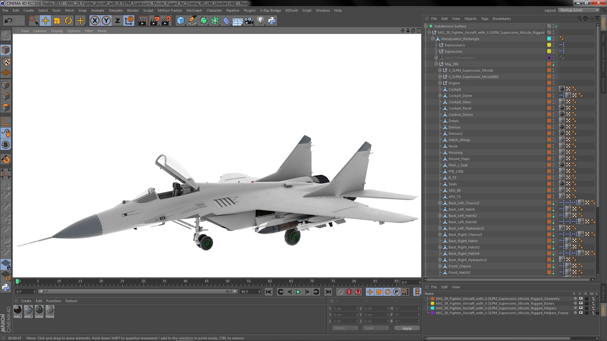Collapse the Mig_29K tree node

point(436,64)
